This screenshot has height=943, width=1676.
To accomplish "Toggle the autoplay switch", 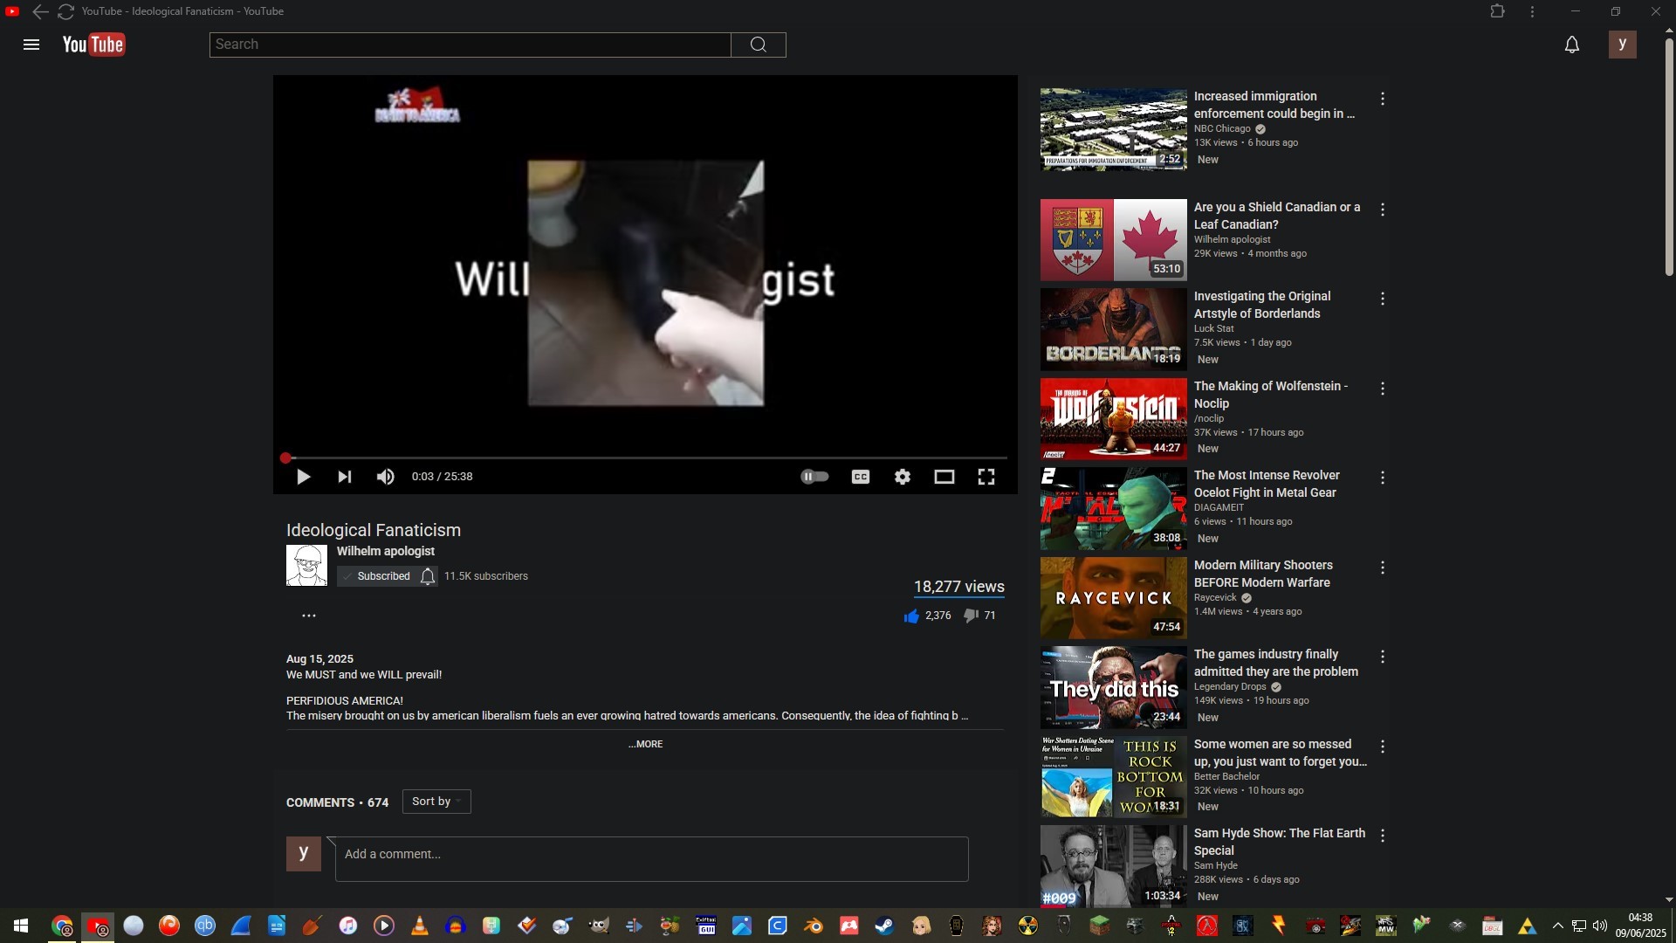I will pos(814,477).
